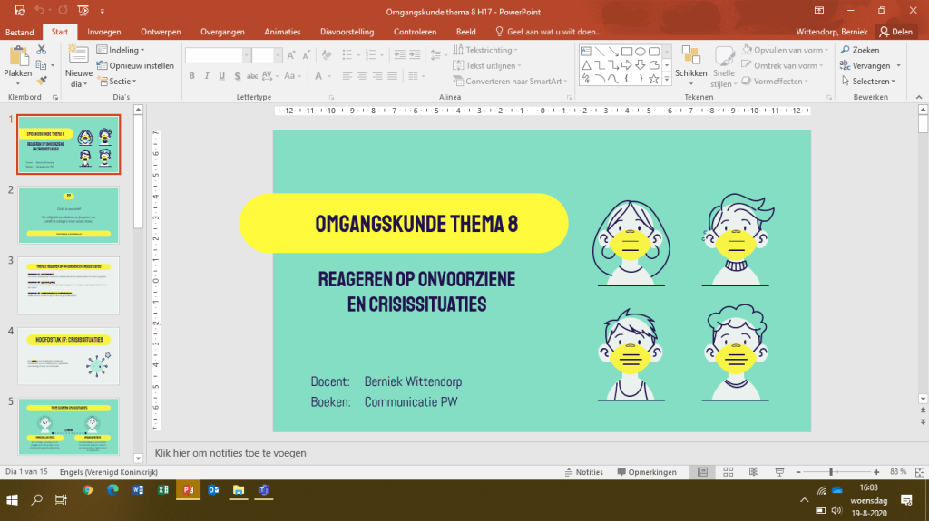
Task: Click the Delen share button
Action: click(x=895, y=32)
